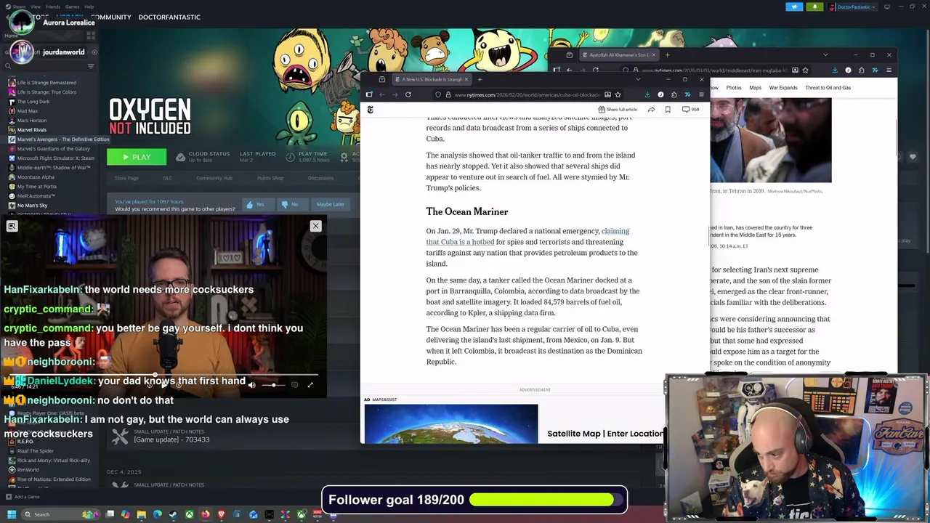Screen dimensions: 930x523
Task: Toggle shield tracking protection in front Firefox
Action: (x=438, y=94)
